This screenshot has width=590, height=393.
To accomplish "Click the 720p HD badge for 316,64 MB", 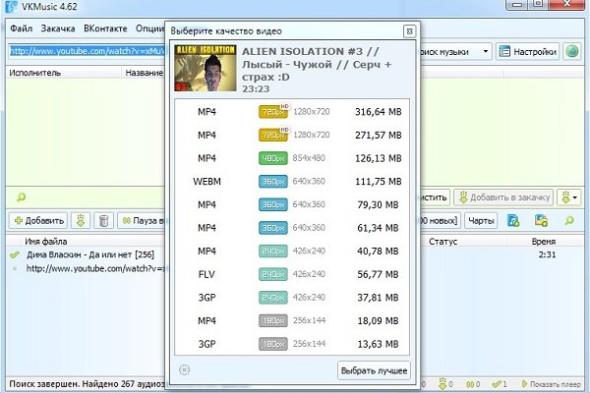I will [x=271, y=112].
